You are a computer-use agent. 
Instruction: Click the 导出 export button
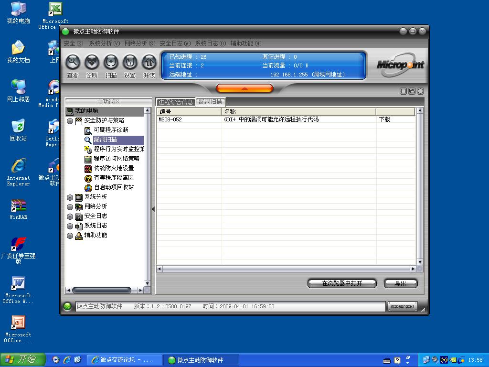click(x=401, y=283)
